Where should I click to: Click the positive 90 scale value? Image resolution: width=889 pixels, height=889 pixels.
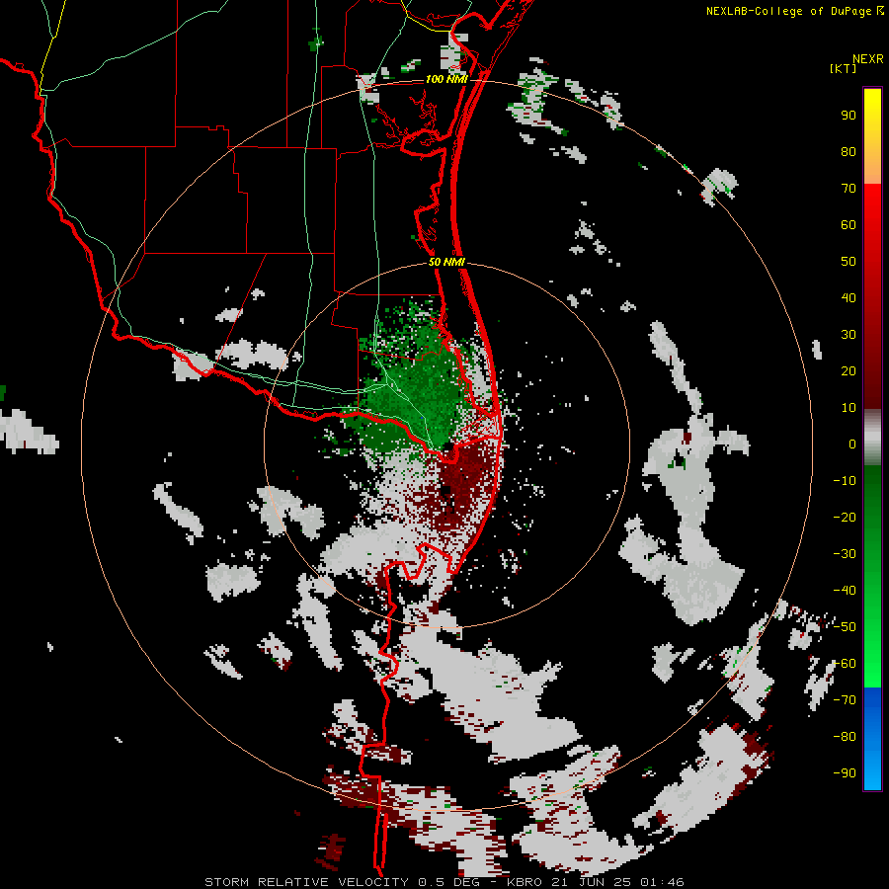849,116
